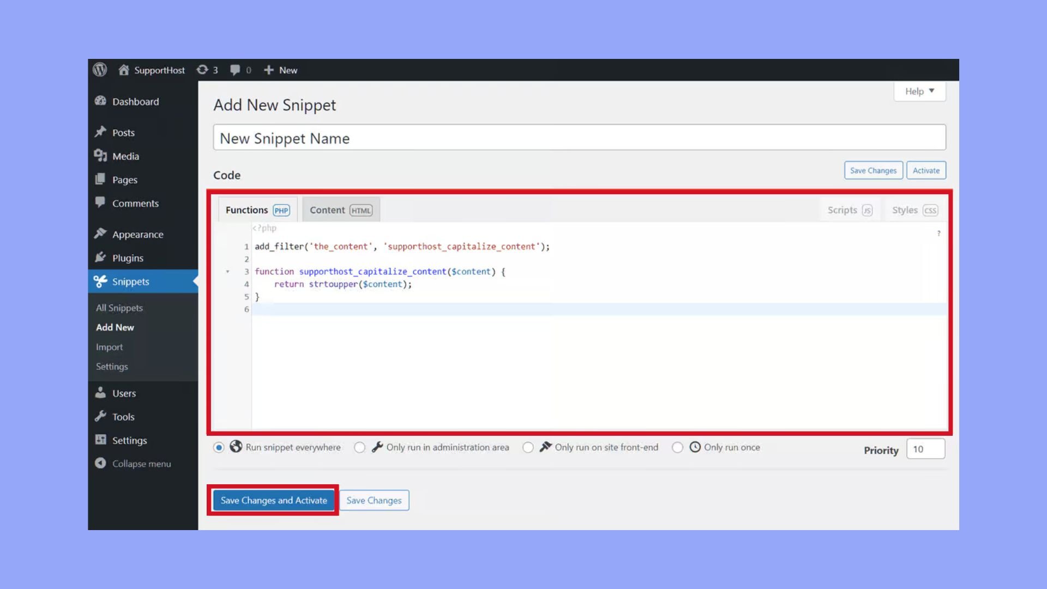Collapse code fold arrow at line 3
This screenshot has width=1047, height=589.
point(228,272)
